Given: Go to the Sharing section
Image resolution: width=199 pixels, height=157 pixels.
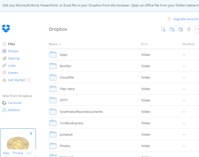Looking at the screenshot, I should 14,58.
